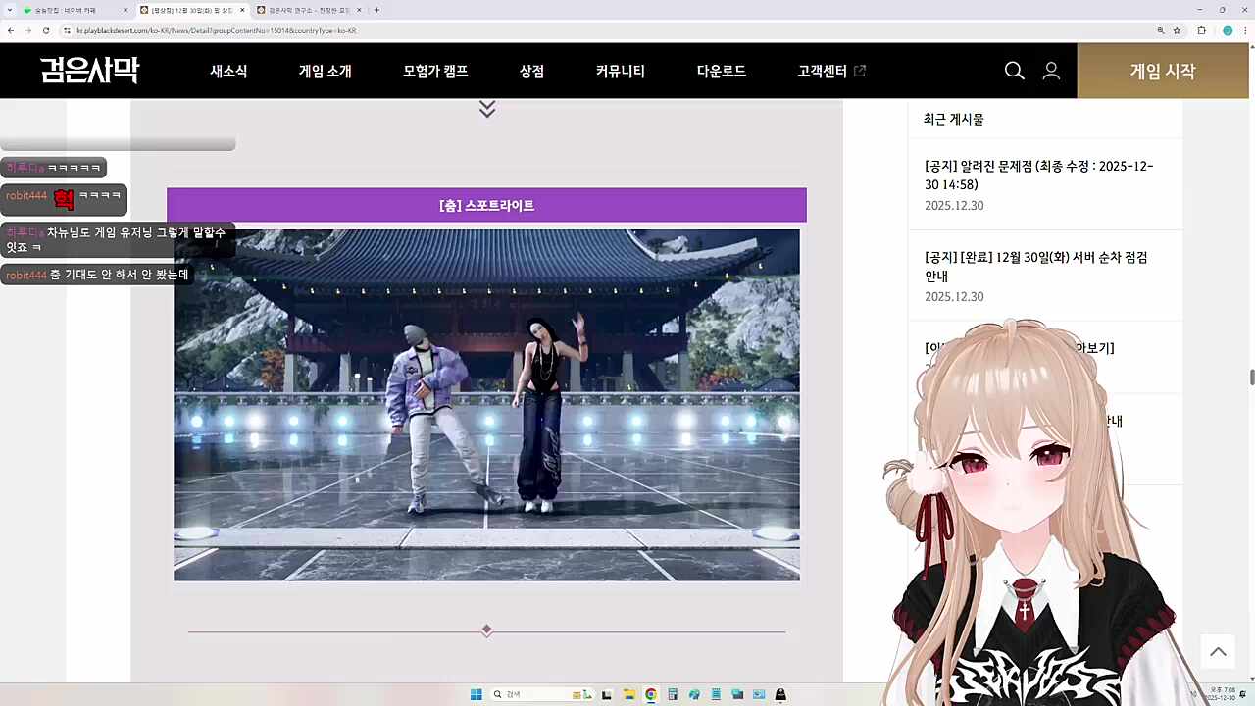Click the page vertical scrollbar thumb
Screen dimensions: 1255x706
1251,378
